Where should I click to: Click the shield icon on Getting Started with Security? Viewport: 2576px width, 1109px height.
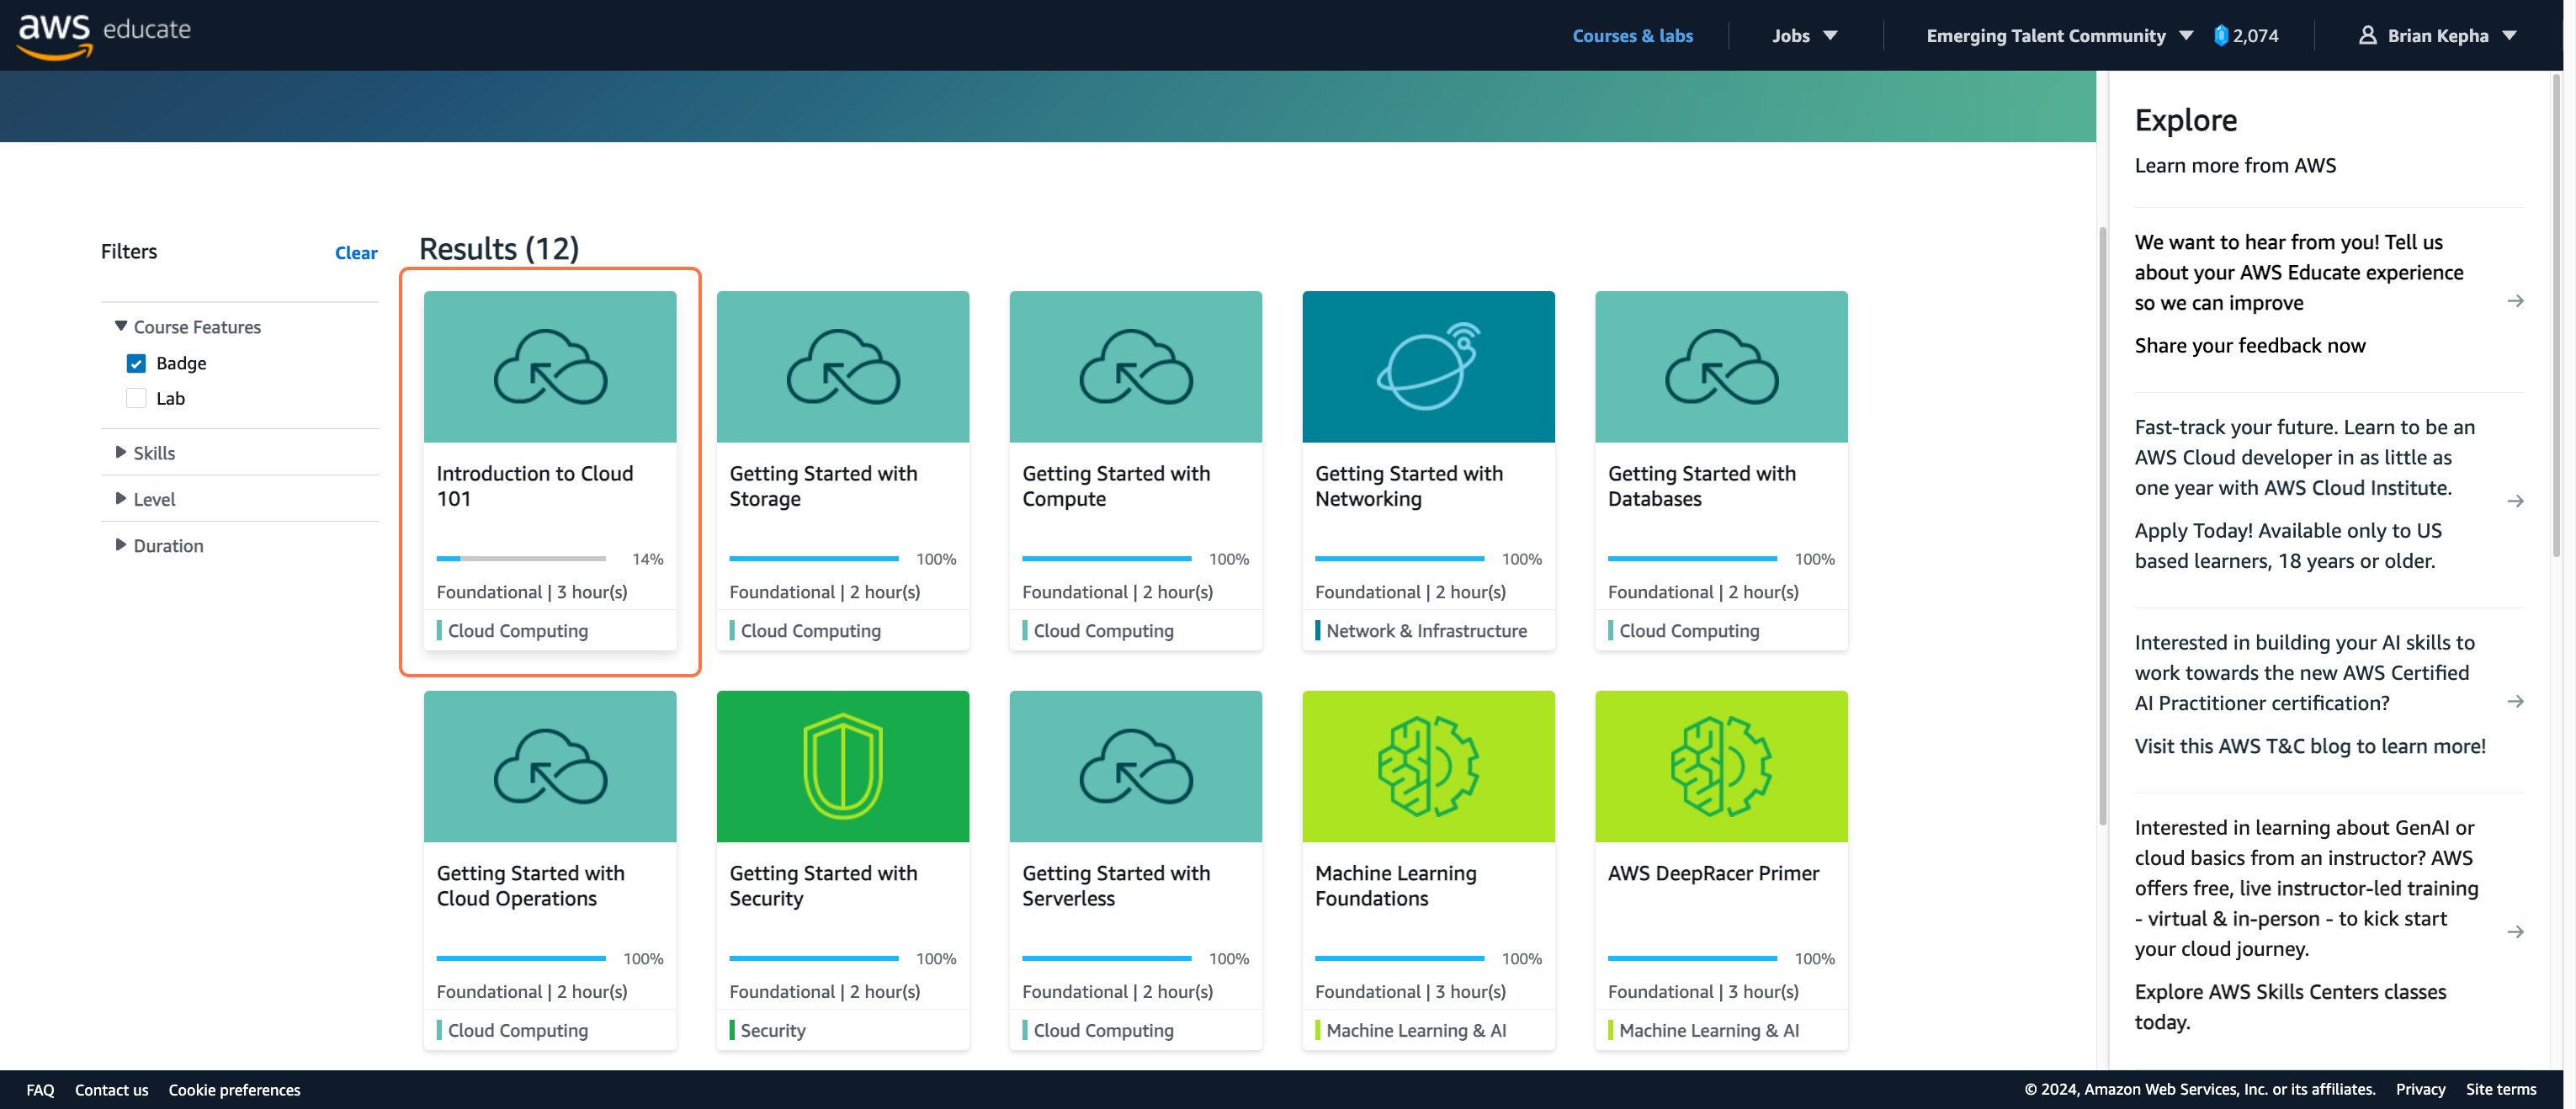click(843, 766)
